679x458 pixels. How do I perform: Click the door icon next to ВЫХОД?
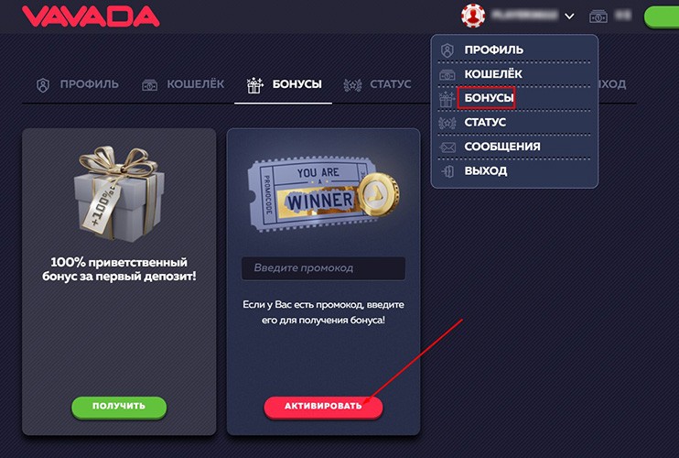coord(447,171)
